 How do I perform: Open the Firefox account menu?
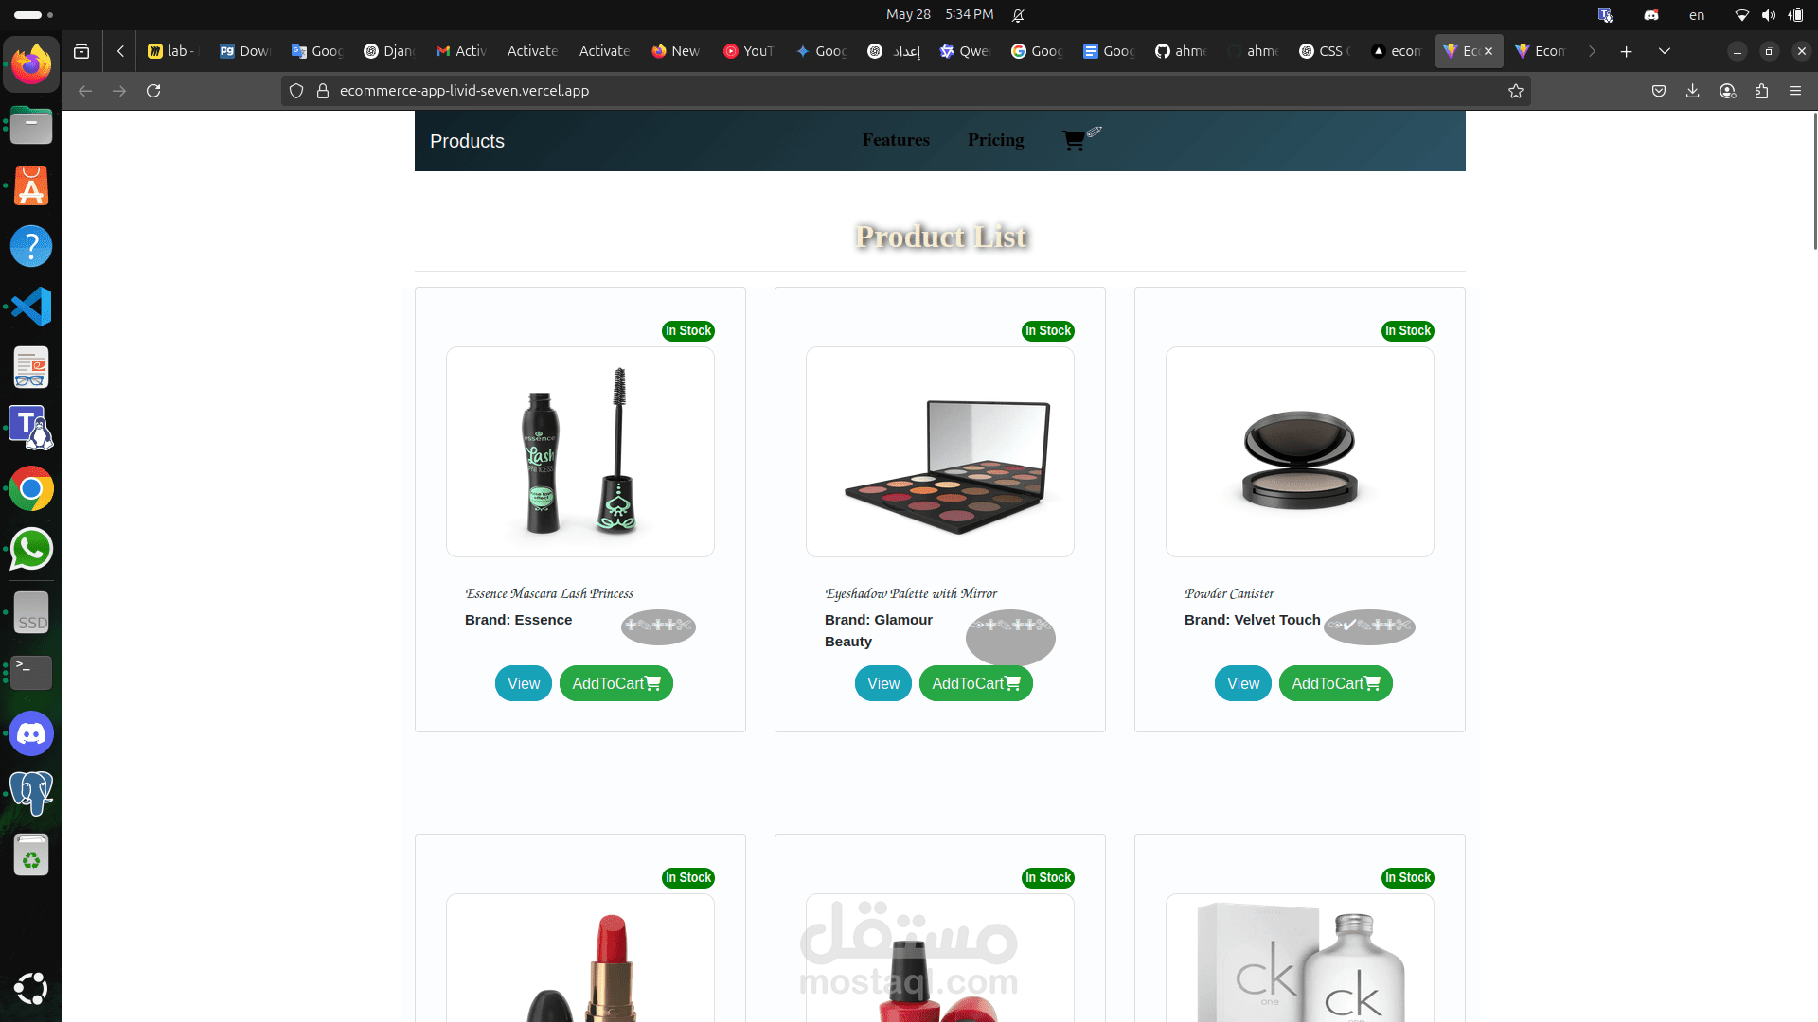(1727, 91)
